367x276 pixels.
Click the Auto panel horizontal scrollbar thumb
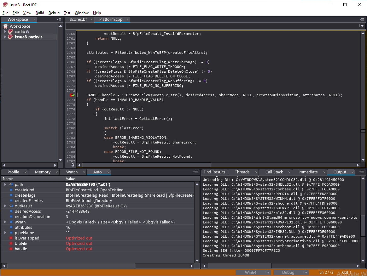[x=71, y=266]
